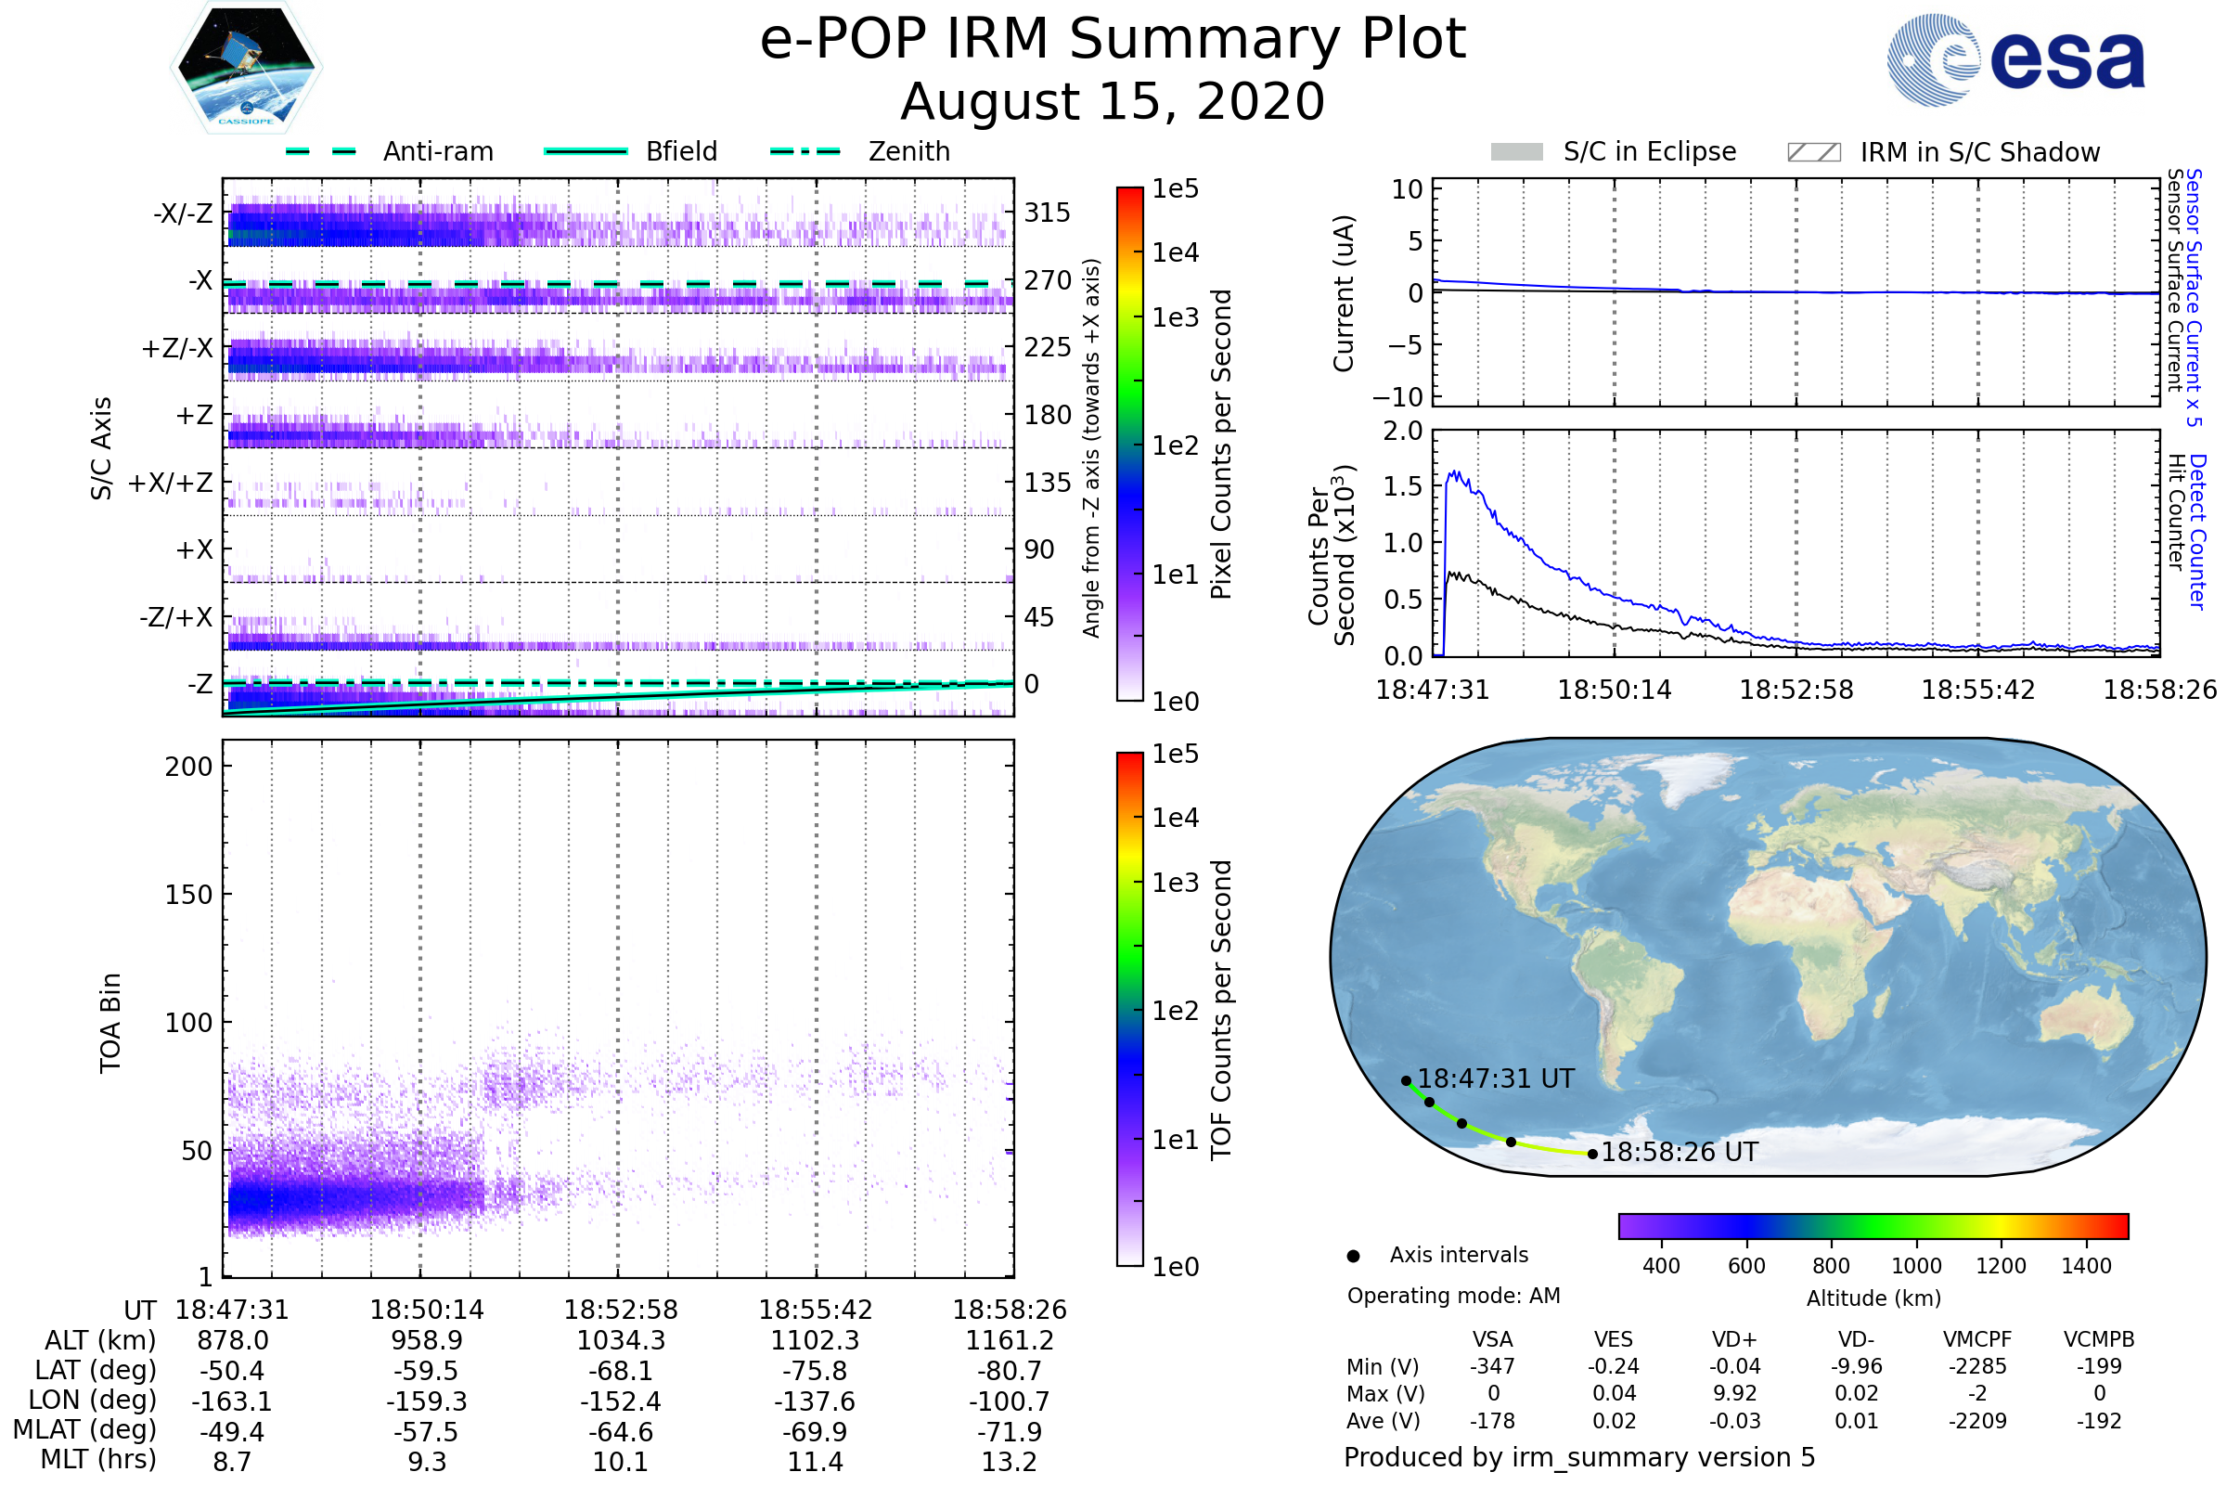This screenshot has height=1485, width=2227.
Task: Click the Anti-ram dashed line legend marker
Action: (321, 151)
